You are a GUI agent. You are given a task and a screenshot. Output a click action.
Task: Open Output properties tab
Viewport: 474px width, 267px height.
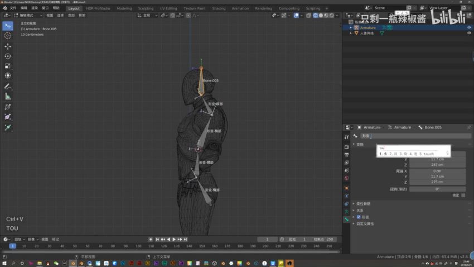coord(346,155)
